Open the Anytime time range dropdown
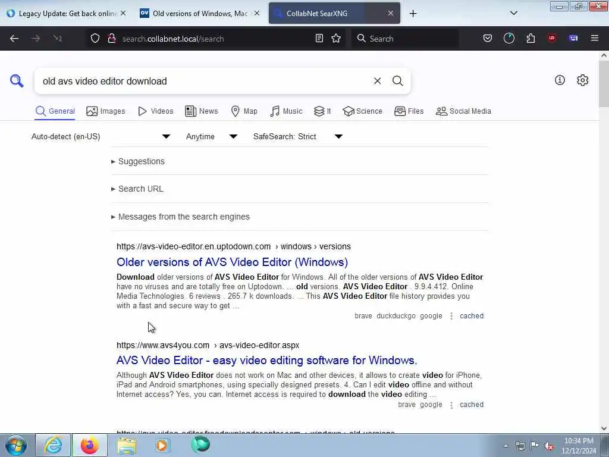 [211, 136]
